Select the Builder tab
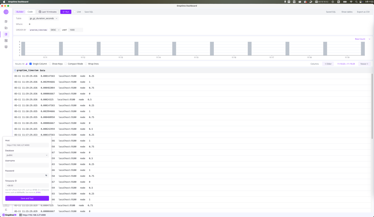Viewport: 374px width, 217px height. click(x=20, y=12)
